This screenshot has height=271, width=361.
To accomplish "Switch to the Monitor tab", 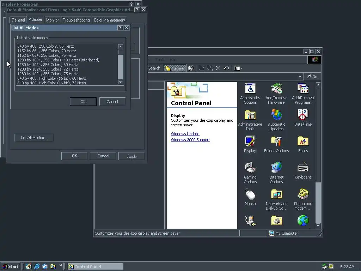I will [52, 20].
